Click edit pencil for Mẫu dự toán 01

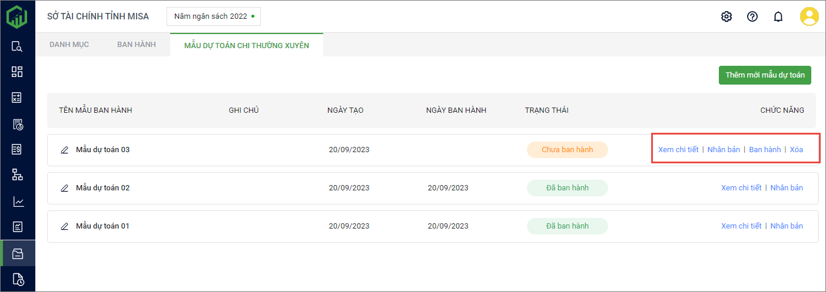pyautogui.click(x=65, y=226)
